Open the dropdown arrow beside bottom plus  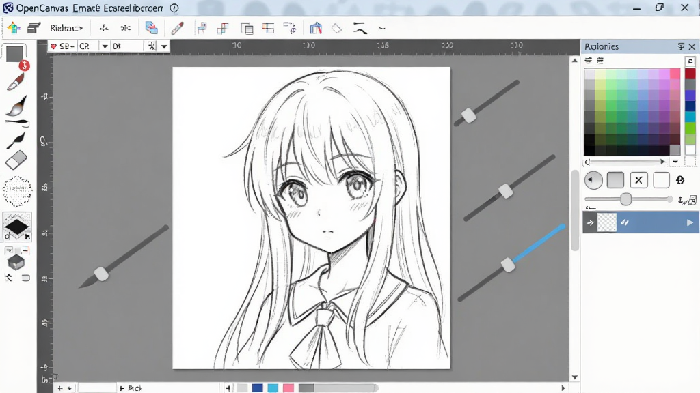point(70,388)
